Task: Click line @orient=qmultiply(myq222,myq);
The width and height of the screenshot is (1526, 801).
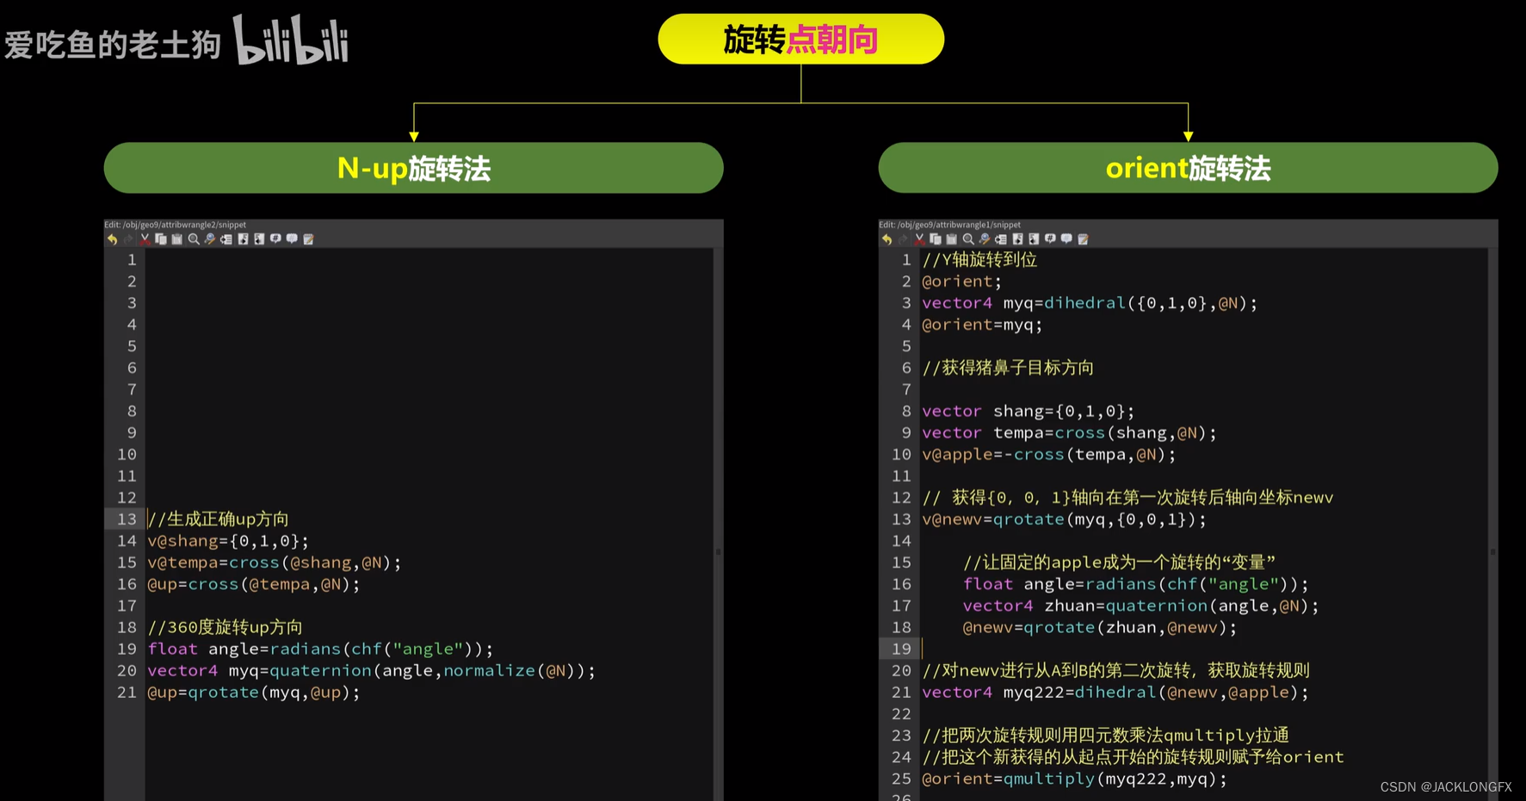Action: pyautogui.click(x=1075, y=779)
